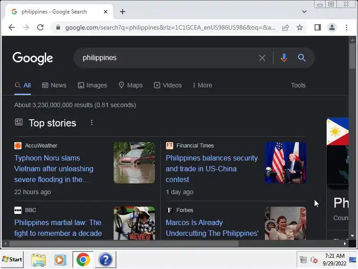This screenshot has height=269, width=358.
Task: Open the Windows Start menu
Action: (12, 260)
